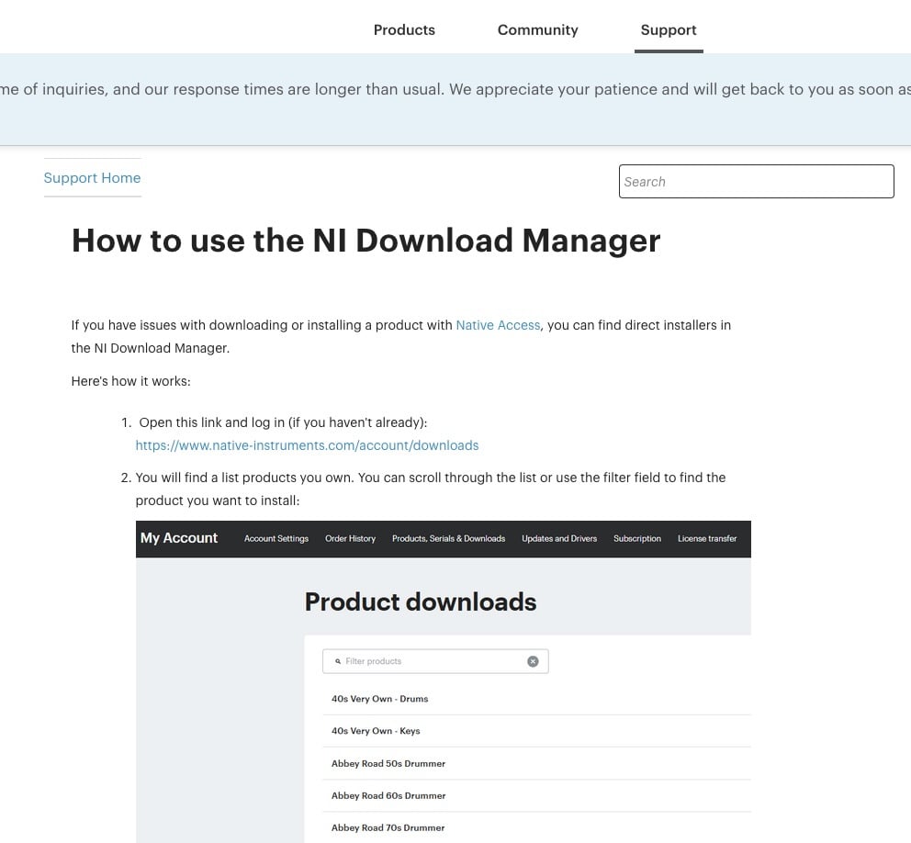911x843 pixels.
Task: Select the Abbey Road 60s Drummer row
Action: [536, 795]
